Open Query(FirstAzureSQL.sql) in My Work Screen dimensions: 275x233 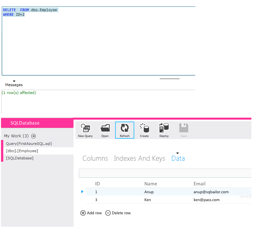(x=29, y=144)
